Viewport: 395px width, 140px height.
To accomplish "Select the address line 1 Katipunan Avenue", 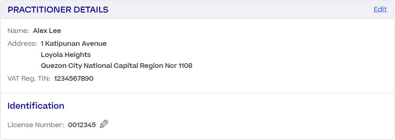I will pyautogui.click(x=73, y=43).
